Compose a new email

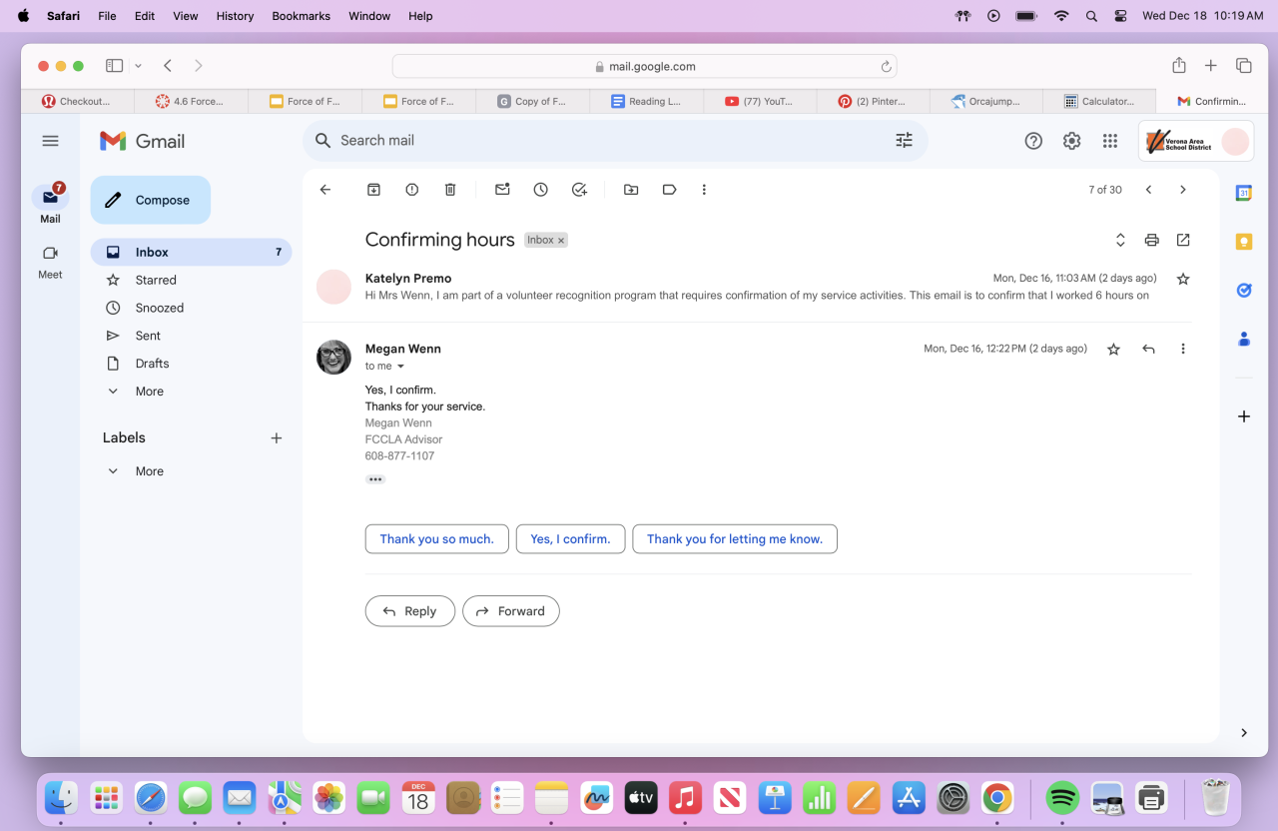(151, 200)
